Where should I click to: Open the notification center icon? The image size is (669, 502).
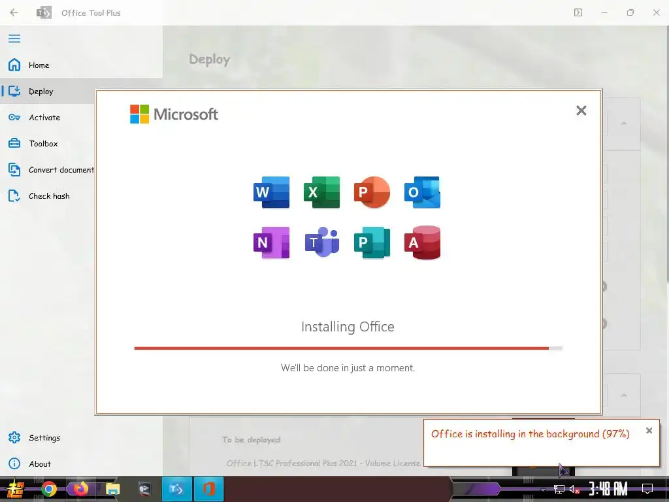pos(647,489)
